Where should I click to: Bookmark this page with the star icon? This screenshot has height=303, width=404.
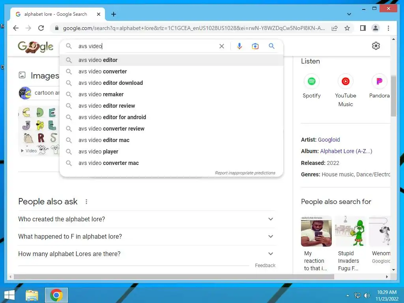tap(347, 28)
